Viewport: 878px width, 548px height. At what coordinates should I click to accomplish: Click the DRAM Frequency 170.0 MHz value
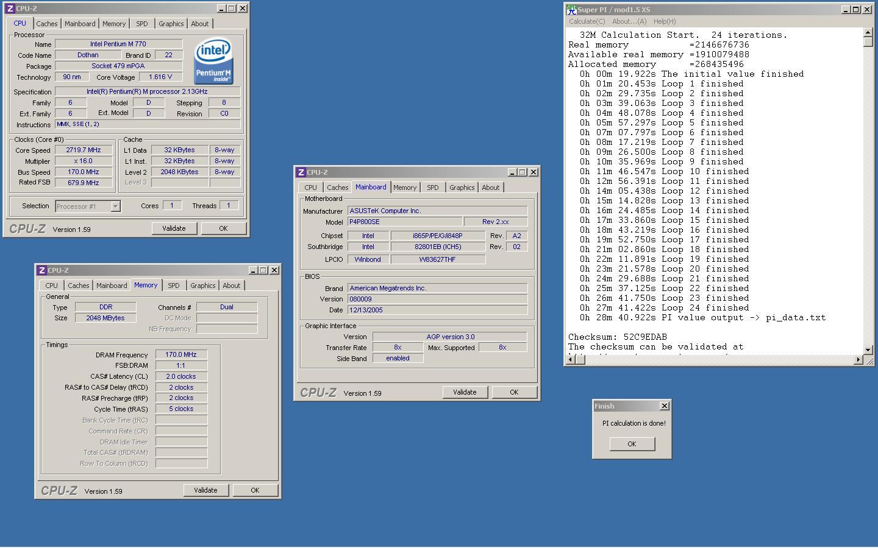pos(181,354)
